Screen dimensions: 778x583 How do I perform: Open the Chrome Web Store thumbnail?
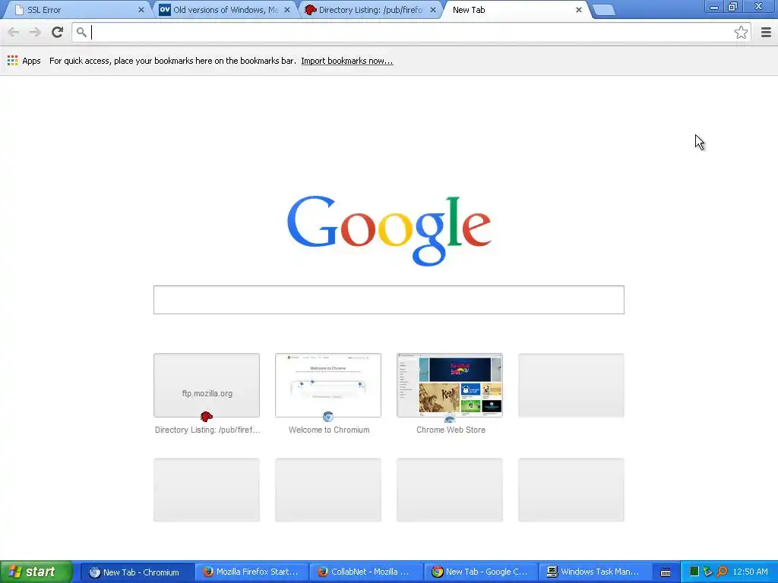pos(450,385)
